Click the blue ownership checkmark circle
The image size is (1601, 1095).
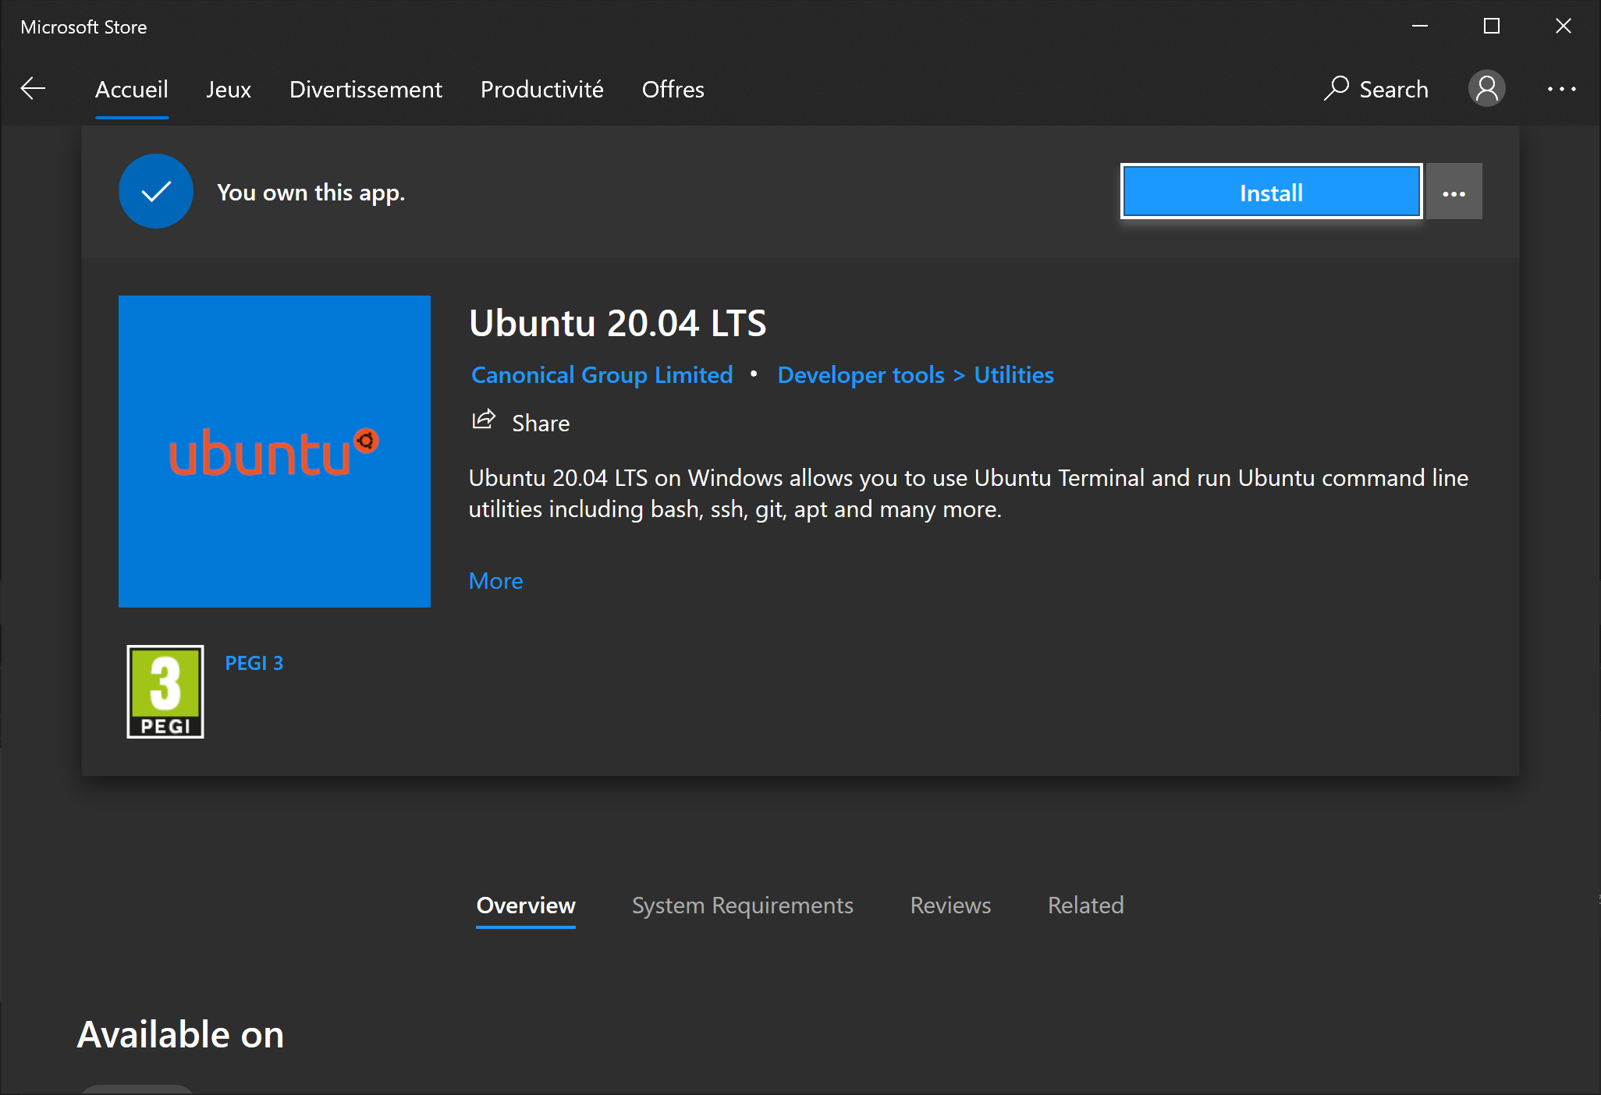point(156,191)
